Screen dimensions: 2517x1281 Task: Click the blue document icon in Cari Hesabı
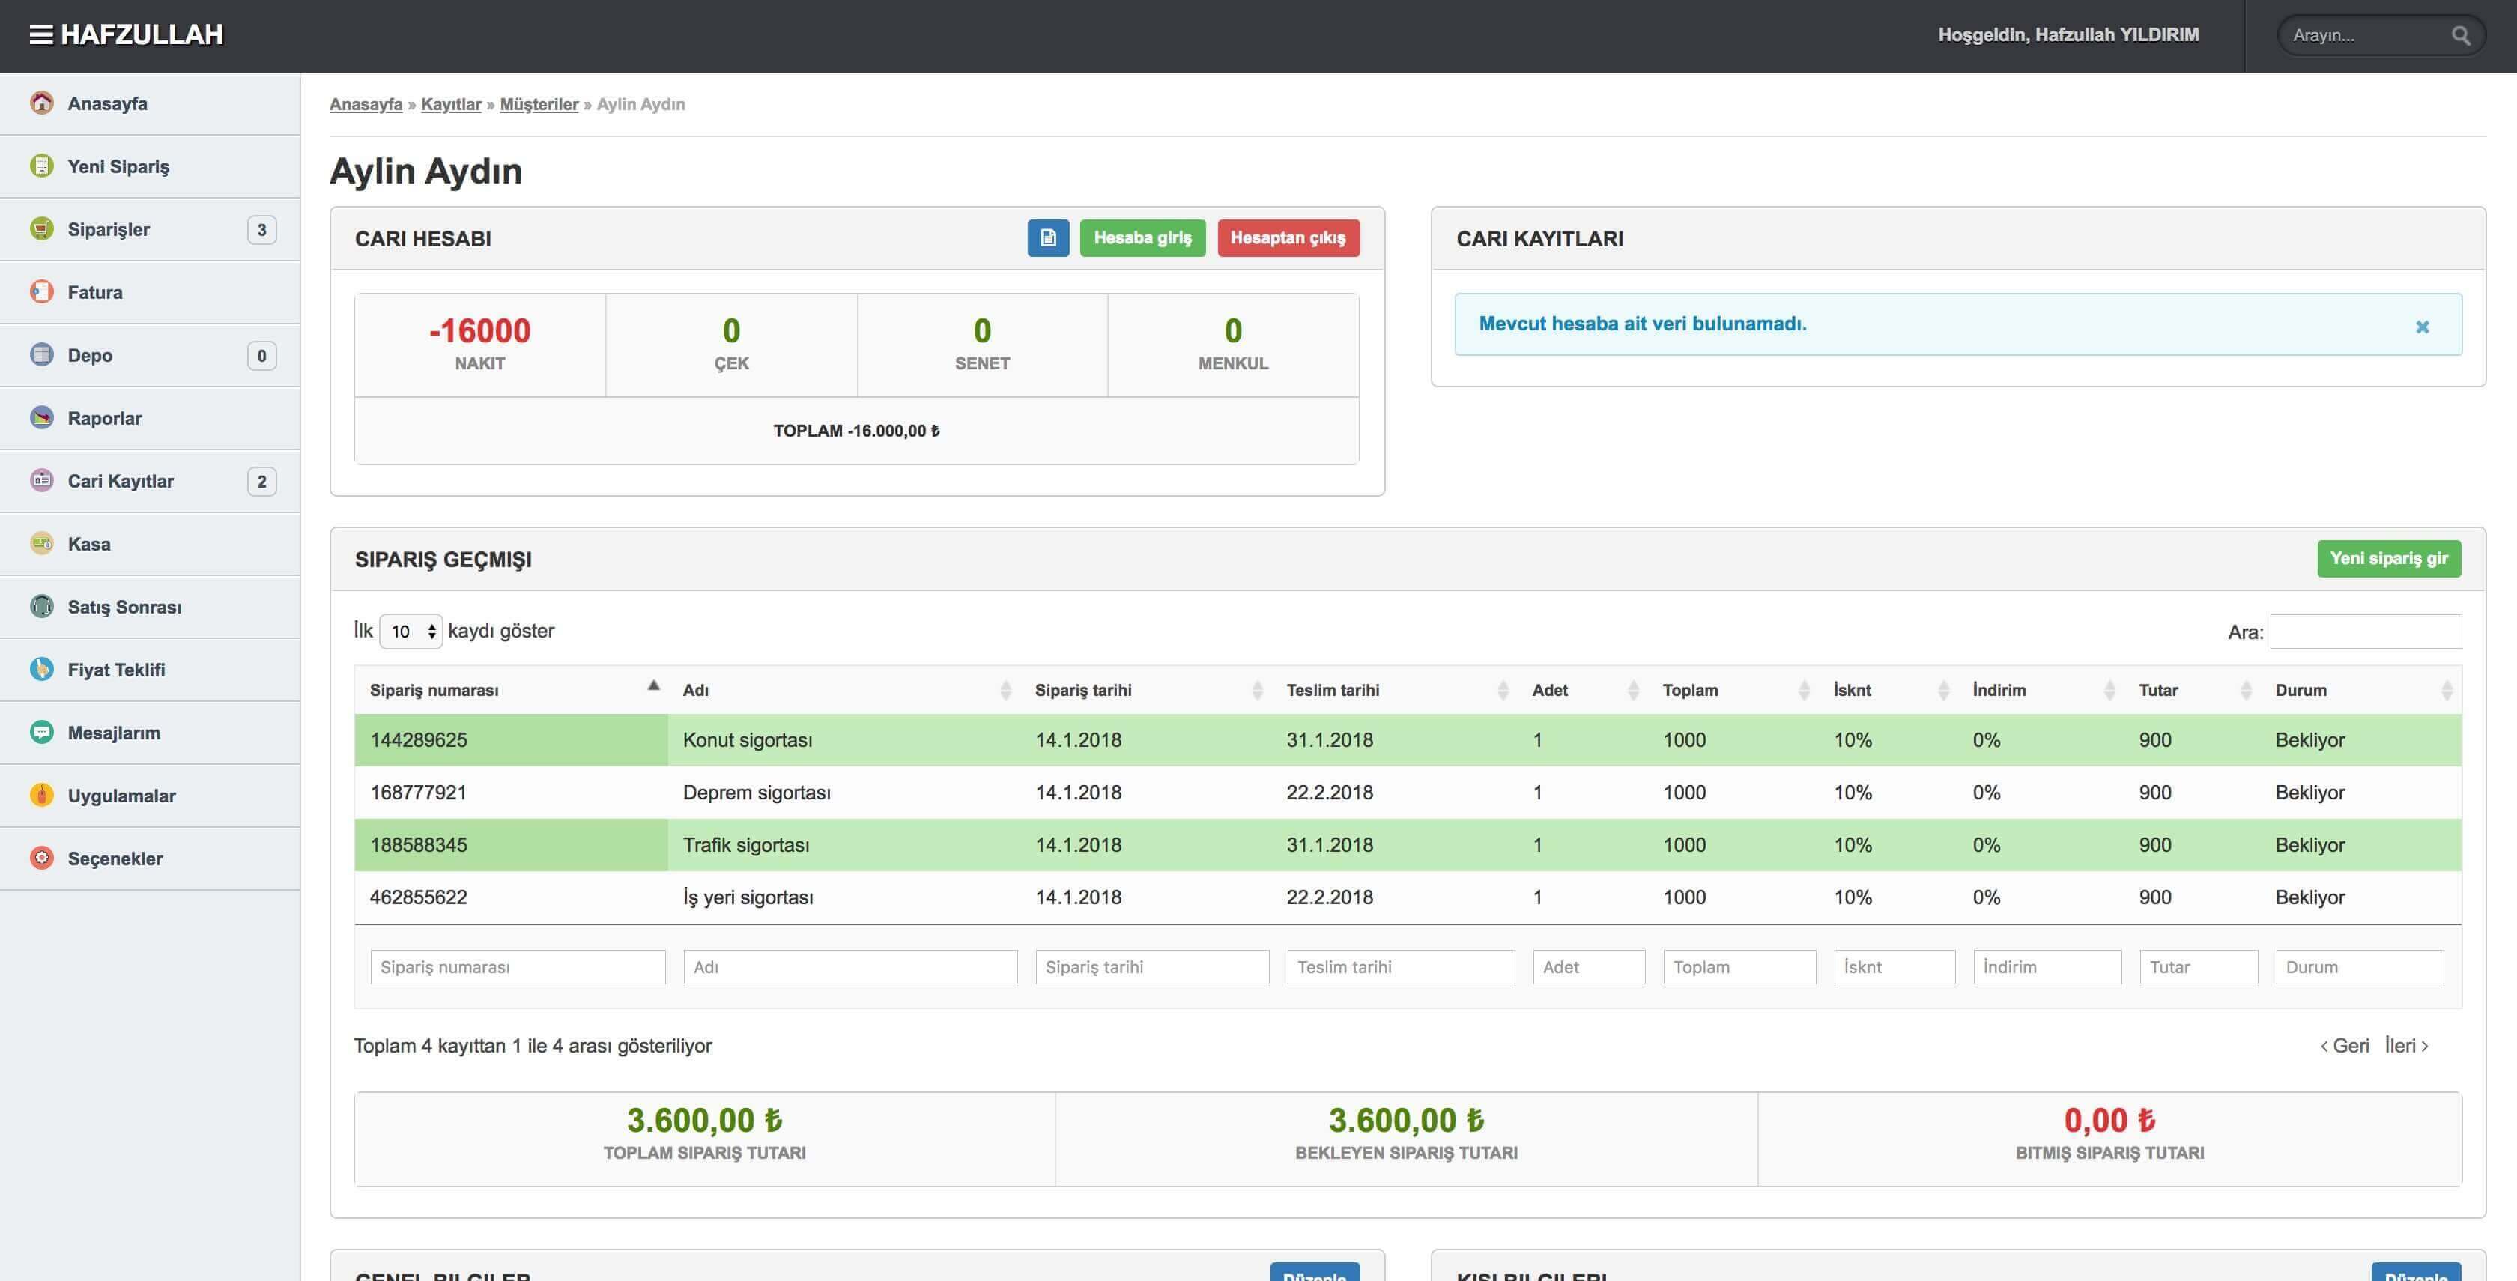coord(1047,237)
